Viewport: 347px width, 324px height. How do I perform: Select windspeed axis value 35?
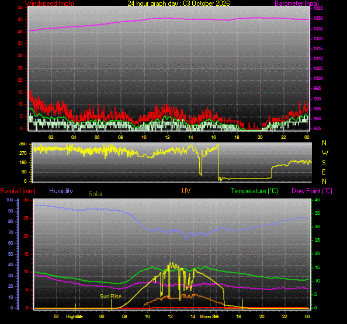20,43
